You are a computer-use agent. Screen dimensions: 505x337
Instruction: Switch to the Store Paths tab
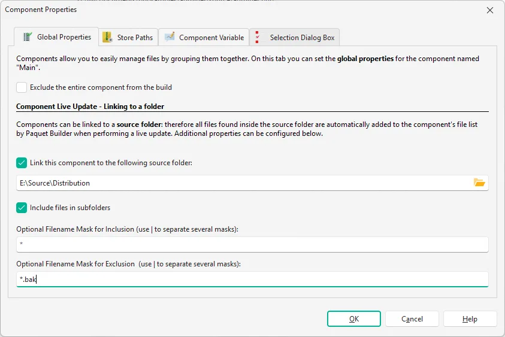pyautogui.click(x=135, y=38)
